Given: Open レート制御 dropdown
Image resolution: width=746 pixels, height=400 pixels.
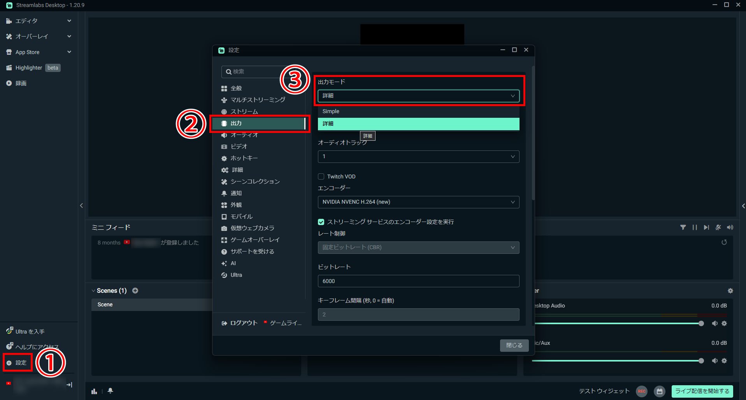Looking at the screenshot, I should [x=418, y=248].
